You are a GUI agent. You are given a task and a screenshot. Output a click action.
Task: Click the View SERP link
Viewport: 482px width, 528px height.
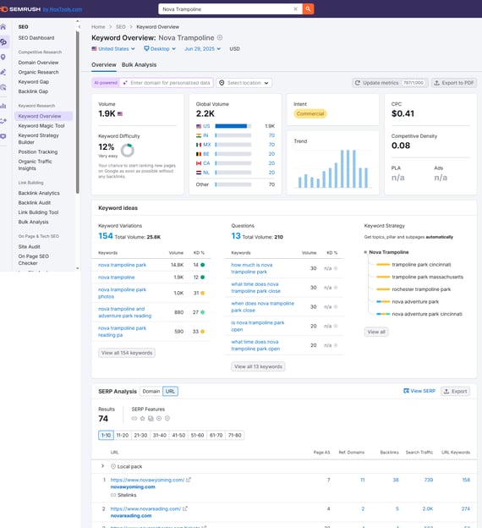[x=419, y=391]
